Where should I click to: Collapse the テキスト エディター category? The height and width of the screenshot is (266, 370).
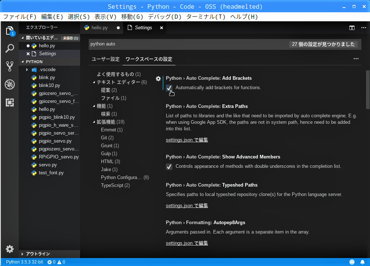[94, 82]
